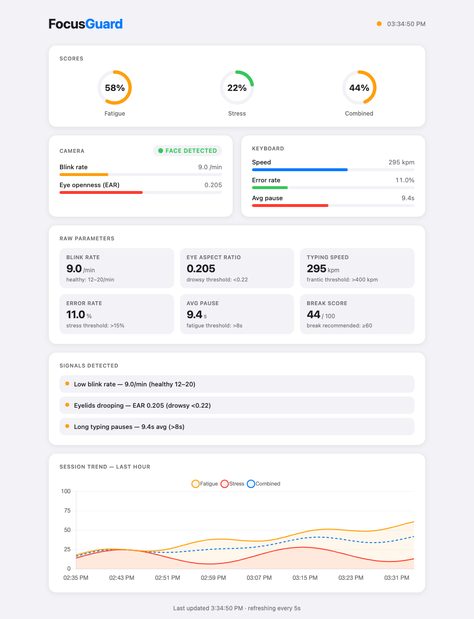Select the BREAK SCORE parameter tile
Viewport: 474px width, 619px height.
357,314
